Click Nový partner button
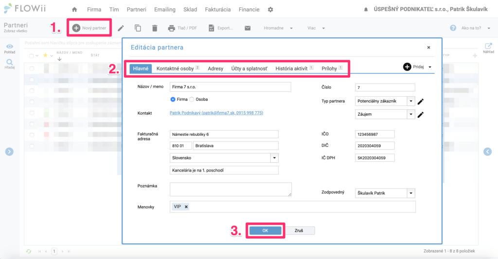This screenshot has width=498, height=259. [x=89, y=28]
